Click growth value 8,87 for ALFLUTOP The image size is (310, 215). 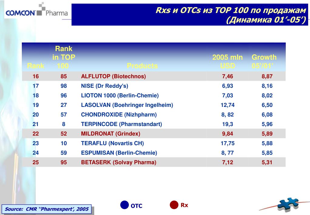(x=267, y=76)
